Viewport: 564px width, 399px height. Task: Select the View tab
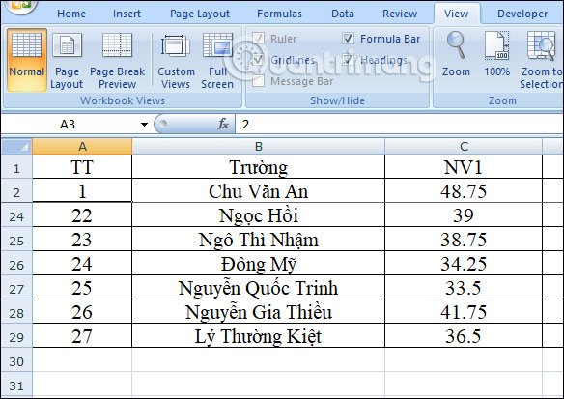coord(456,14)
